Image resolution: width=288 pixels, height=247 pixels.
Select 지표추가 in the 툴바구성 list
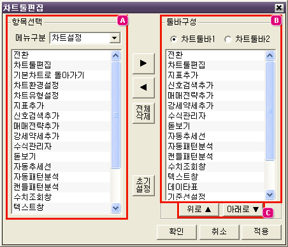point(215,75)
